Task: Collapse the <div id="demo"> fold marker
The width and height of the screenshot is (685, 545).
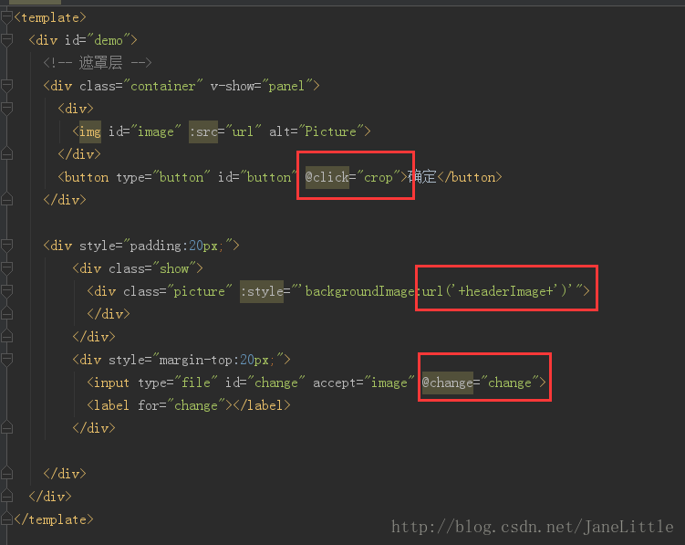Action: pyautogui.click(x=6, y=40)
